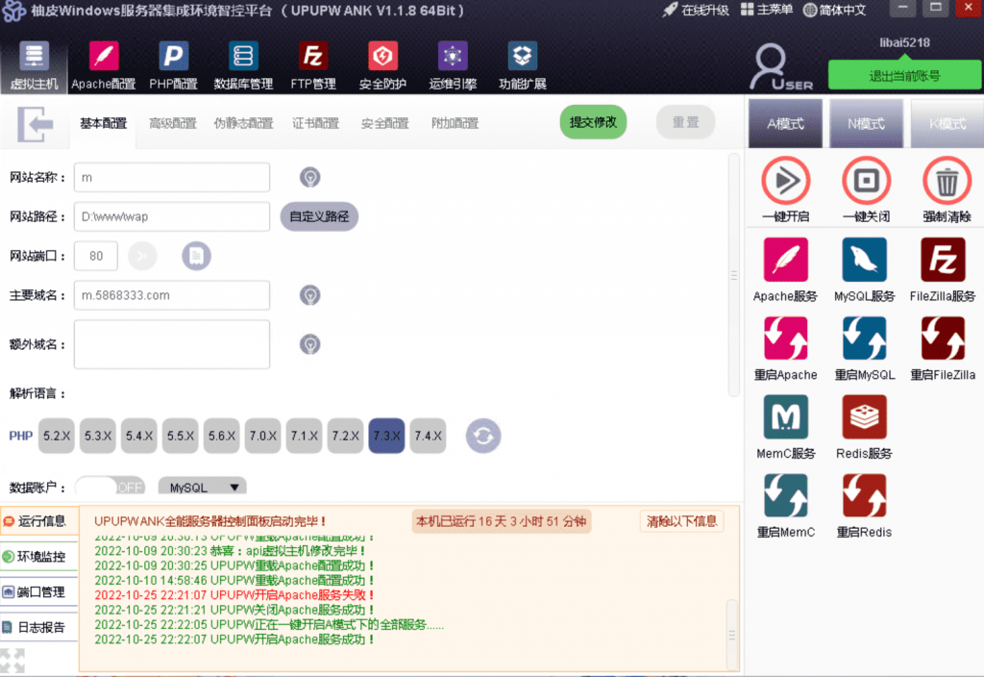This screenshot has height=677, width=984.
Task: Click the MemC服务 icon
Action: tap(785, 417)
